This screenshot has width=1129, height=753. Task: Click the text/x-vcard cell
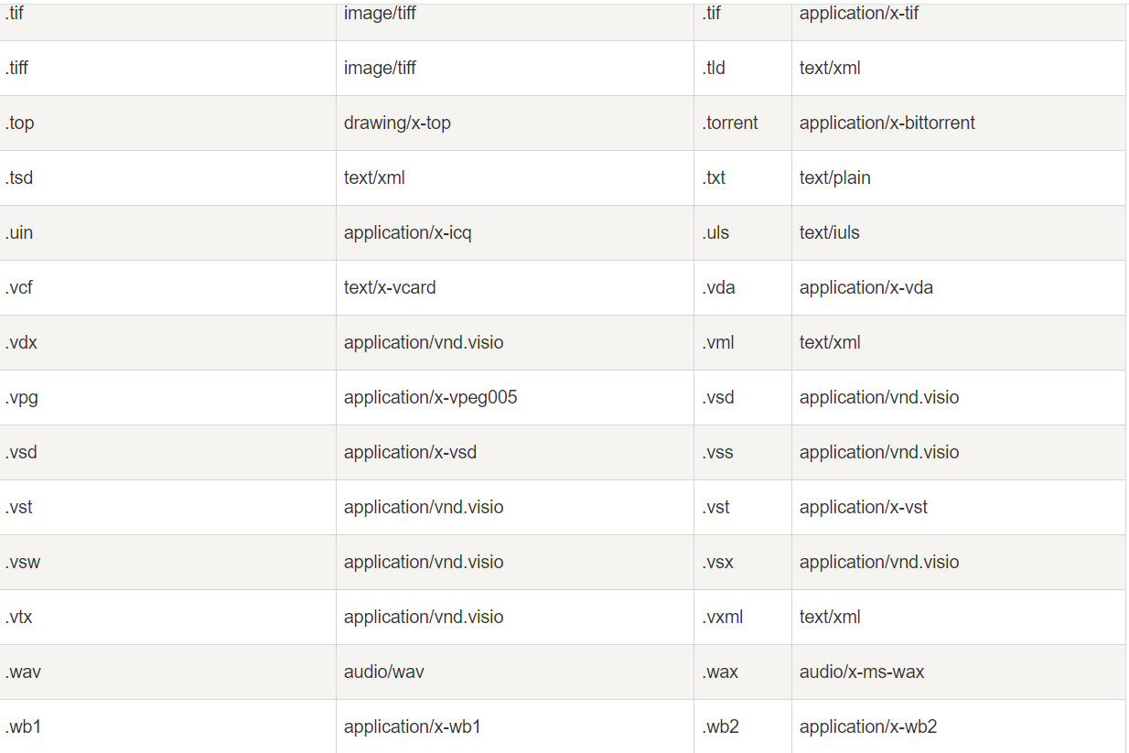click(515, 287)
